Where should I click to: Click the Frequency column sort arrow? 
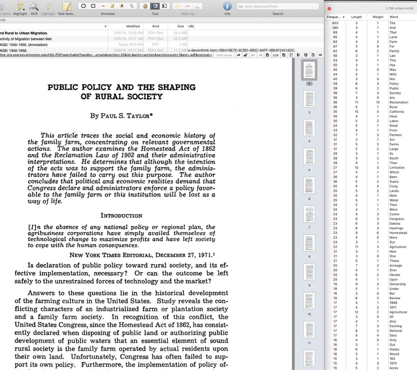pos(344,17)
